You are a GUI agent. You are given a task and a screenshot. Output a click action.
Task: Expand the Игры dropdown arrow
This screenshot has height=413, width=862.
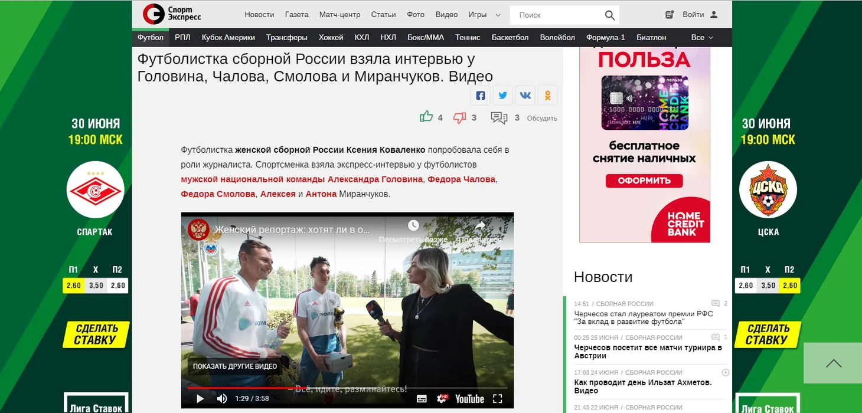click(498, 15)
